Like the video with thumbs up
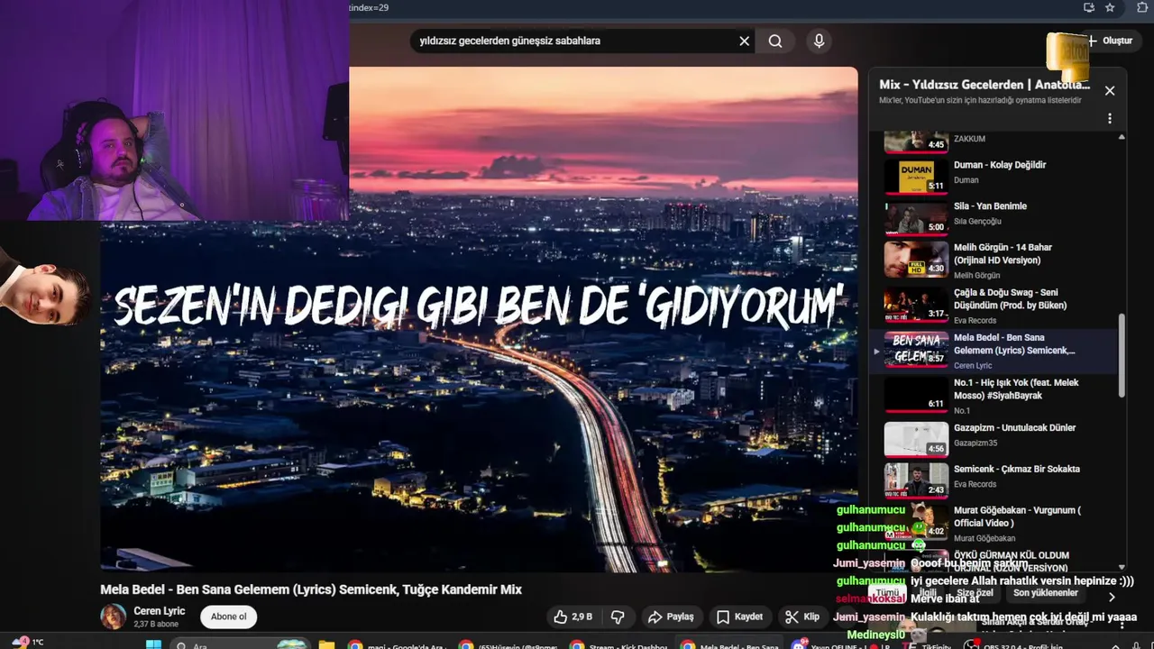1154x649 pixels. 572,617
